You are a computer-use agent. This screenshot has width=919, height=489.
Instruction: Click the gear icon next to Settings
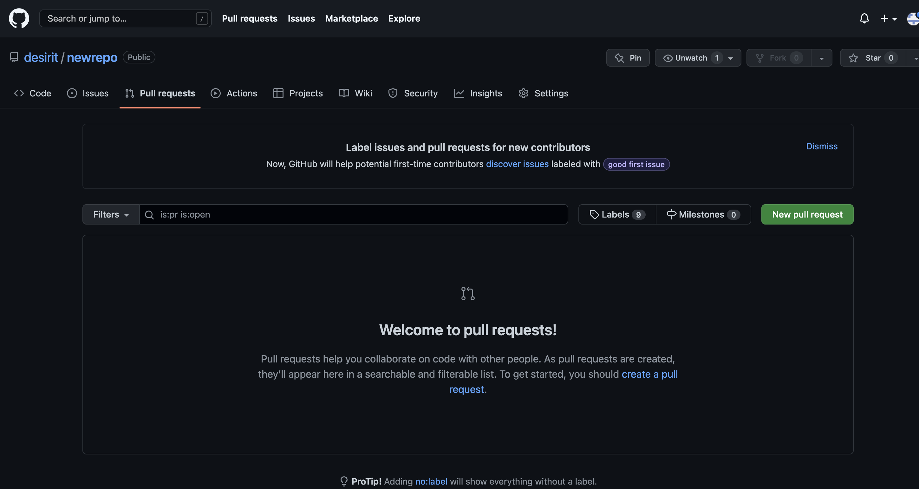[x=523, y=93]
